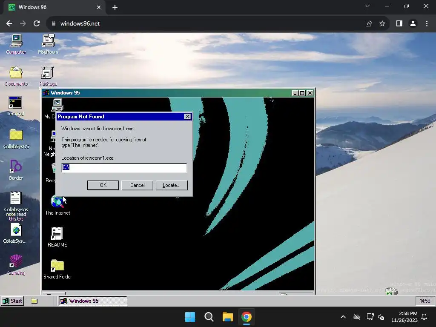Screen dimensions: 436x327
Task: Open the Documents folder icon
Action: pyautogui.click(x=16, y=76)
